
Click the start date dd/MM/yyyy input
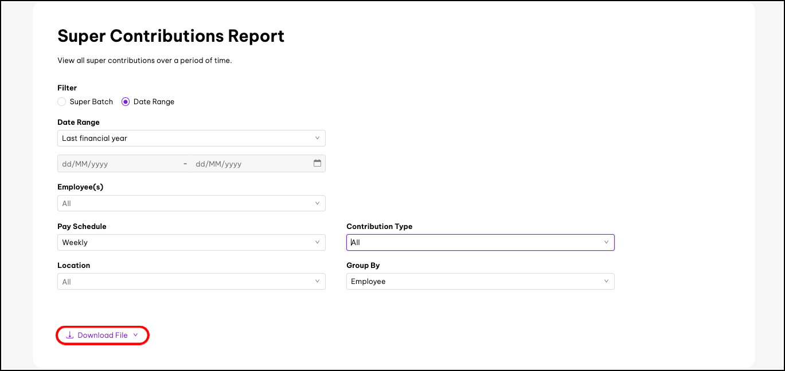[x=118, y=164]
